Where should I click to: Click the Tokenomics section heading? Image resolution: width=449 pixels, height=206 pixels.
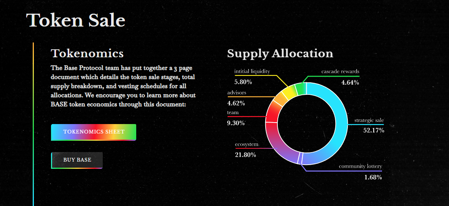coord(88,53)
